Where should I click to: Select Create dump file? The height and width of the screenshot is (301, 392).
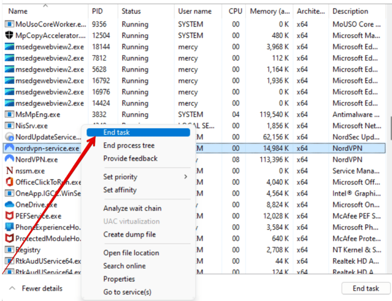[130, 234]
